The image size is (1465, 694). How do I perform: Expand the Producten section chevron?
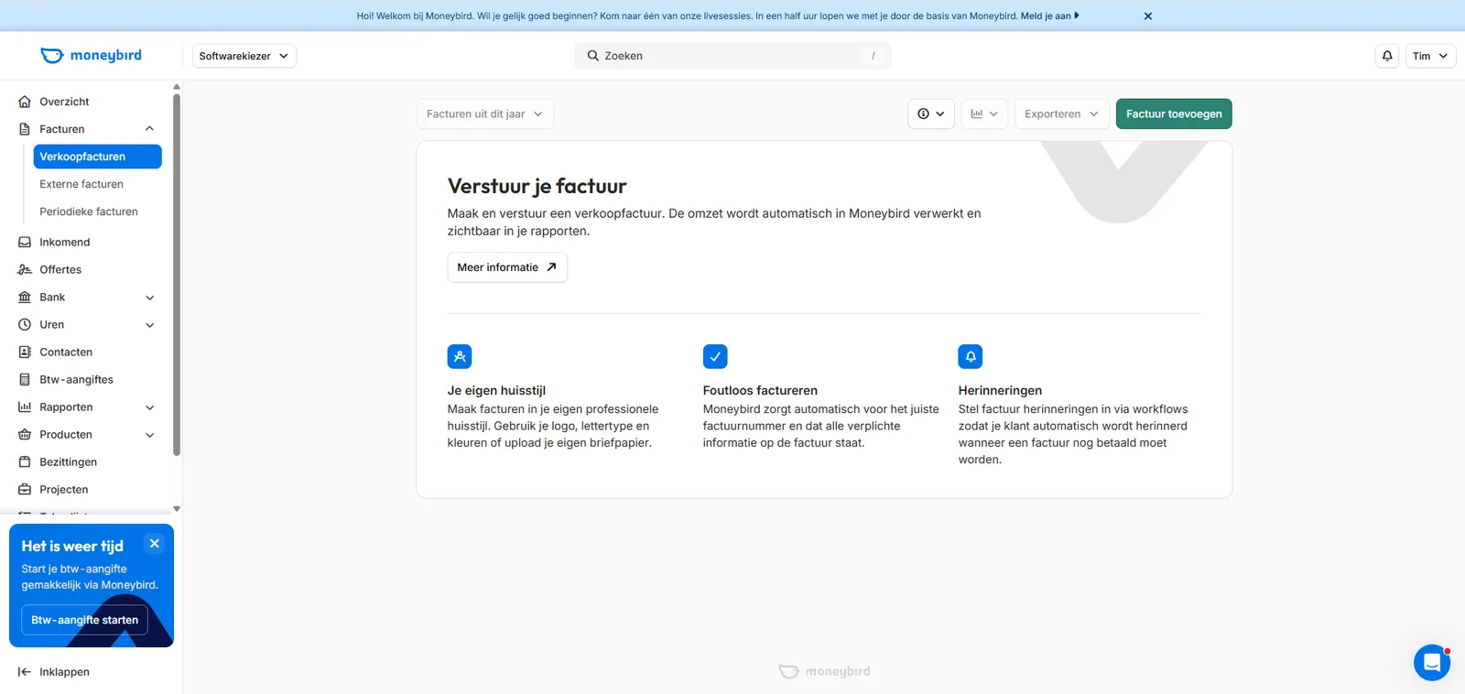150,435
